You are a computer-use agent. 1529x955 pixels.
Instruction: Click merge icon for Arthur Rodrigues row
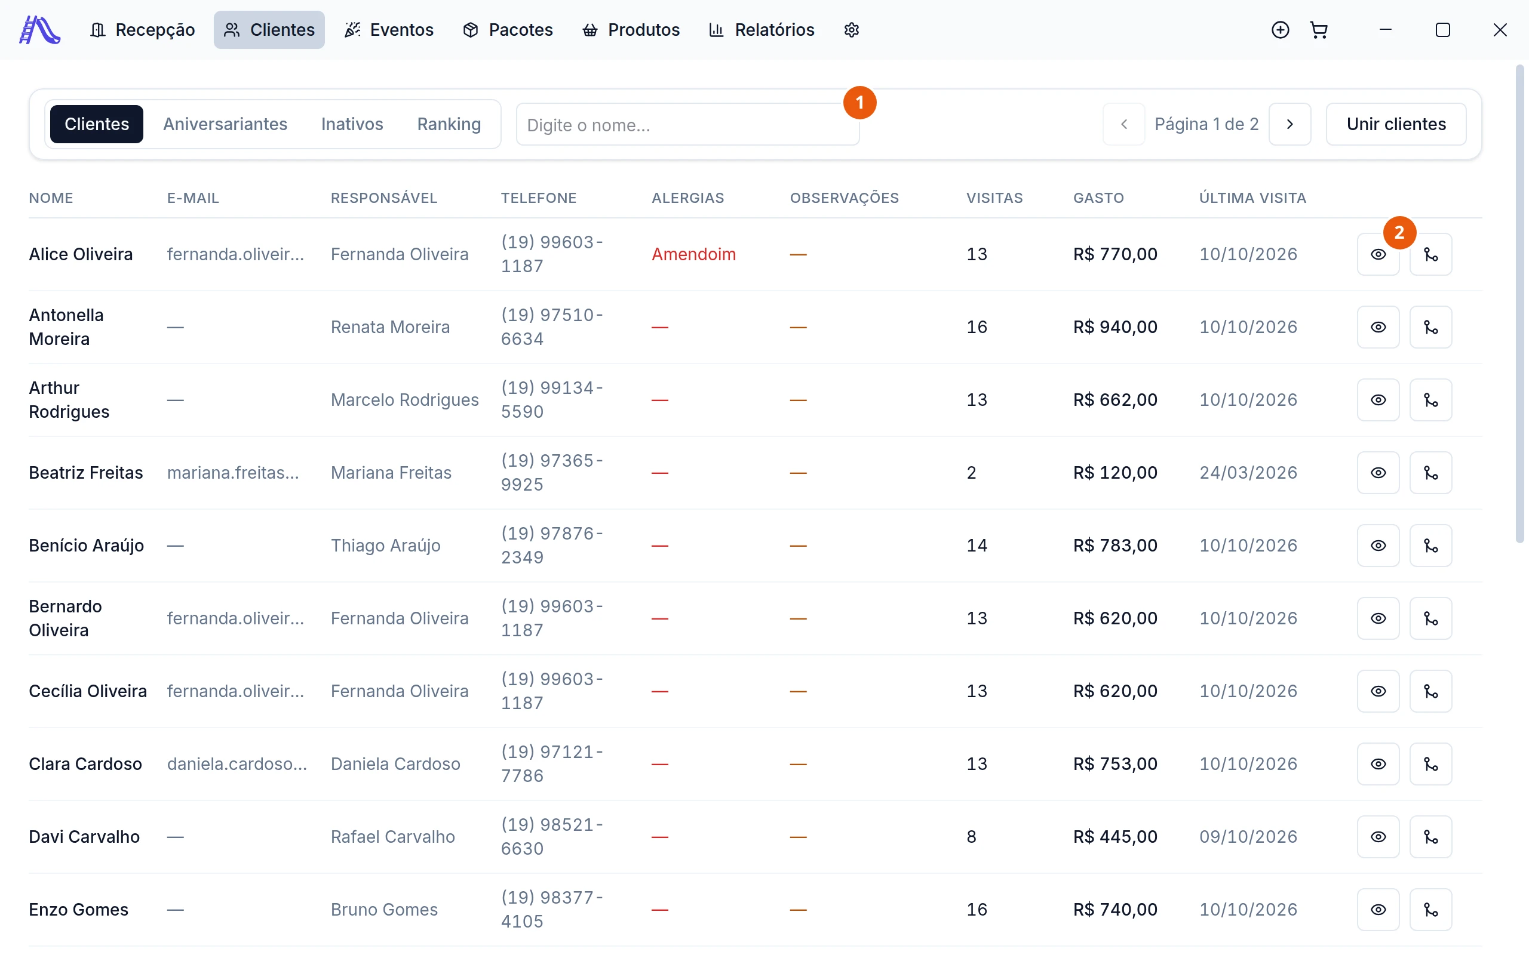coord(1430,400)
